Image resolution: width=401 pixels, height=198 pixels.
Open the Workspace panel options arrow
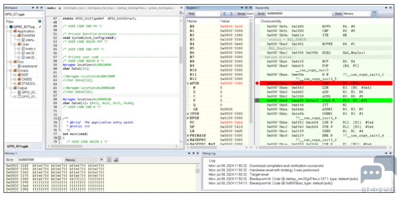[x=33, y=8]
